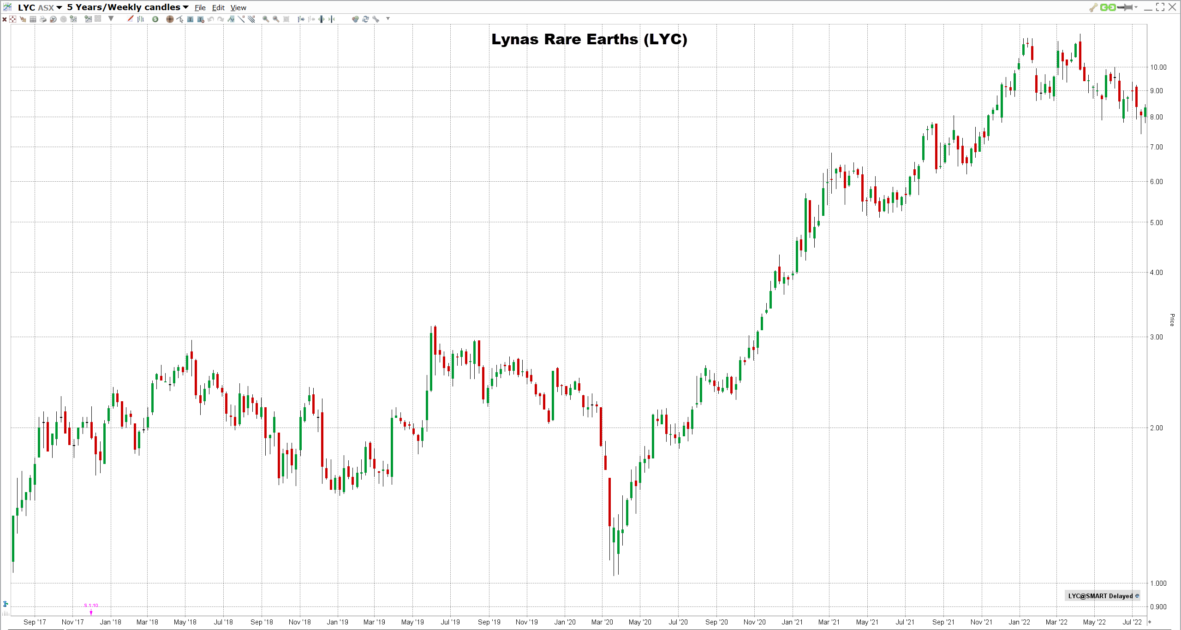Select the single trendline drawing tool
1181x630 pixels.
241,19
